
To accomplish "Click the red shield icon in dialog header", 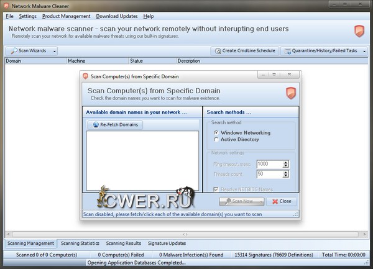I will (x=290, y=93).
